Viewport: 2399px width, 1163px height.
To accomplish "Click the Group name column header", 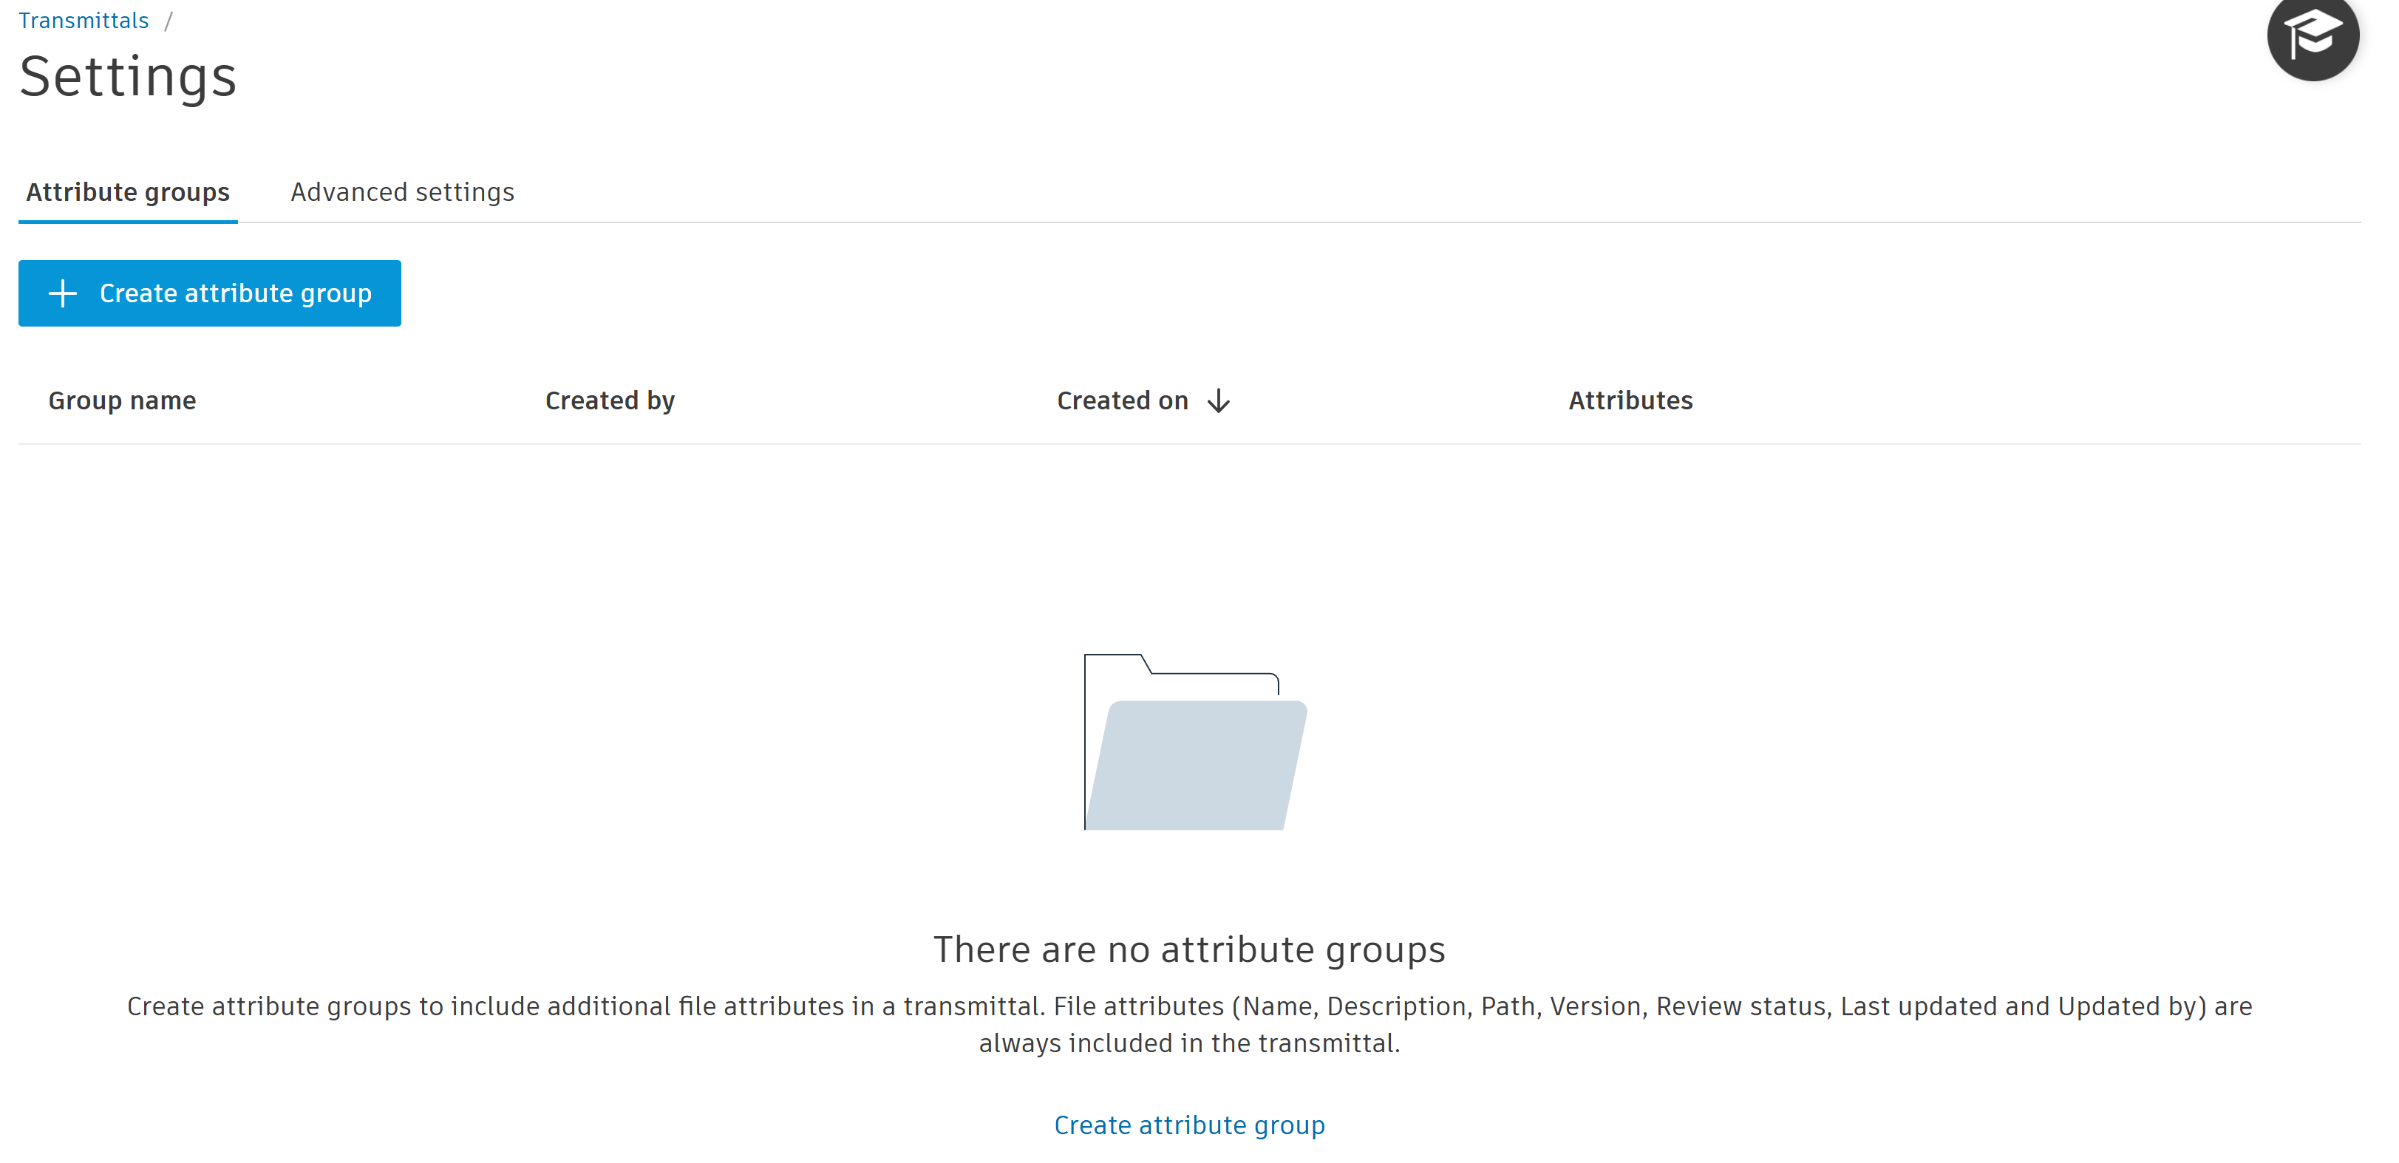I will (122, 401).
